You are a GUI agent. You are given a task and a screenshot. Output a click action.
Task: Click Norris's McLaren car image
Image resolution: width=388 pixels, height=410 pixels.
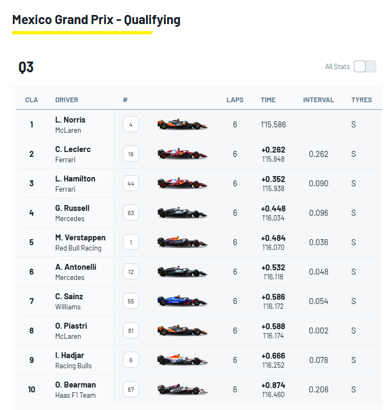point(182,125)
